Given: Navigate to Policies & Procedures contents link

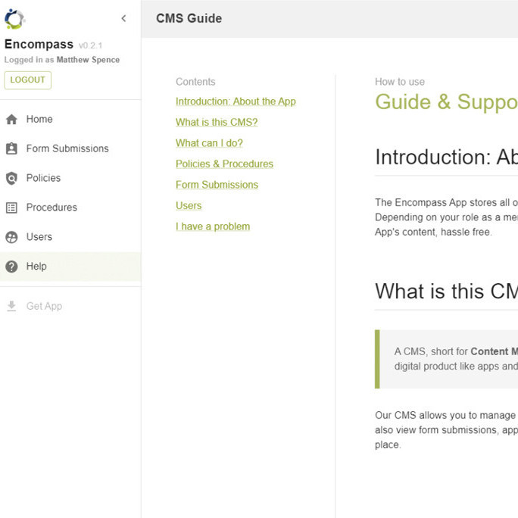Looking at the screenshot, I should tap(224, 164).
